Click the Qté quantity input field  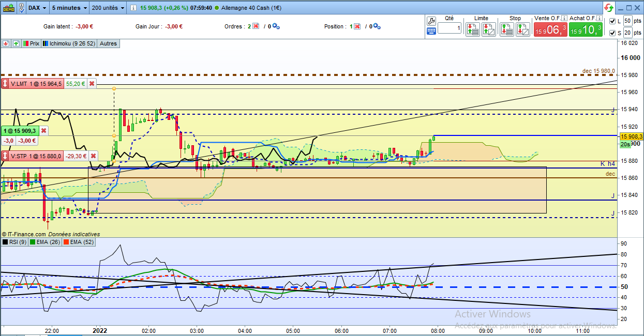pos(449,28)
